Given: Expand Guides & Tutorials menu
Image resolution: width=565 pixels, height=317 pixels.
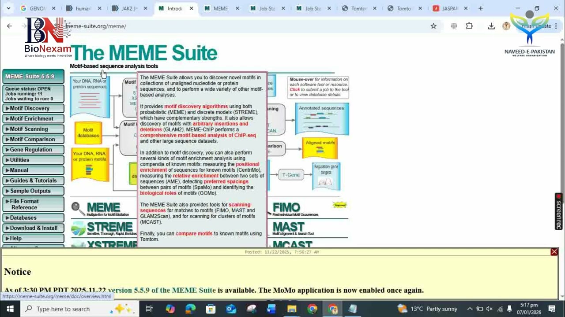Looking at the screenshot, I should [34, 181].
